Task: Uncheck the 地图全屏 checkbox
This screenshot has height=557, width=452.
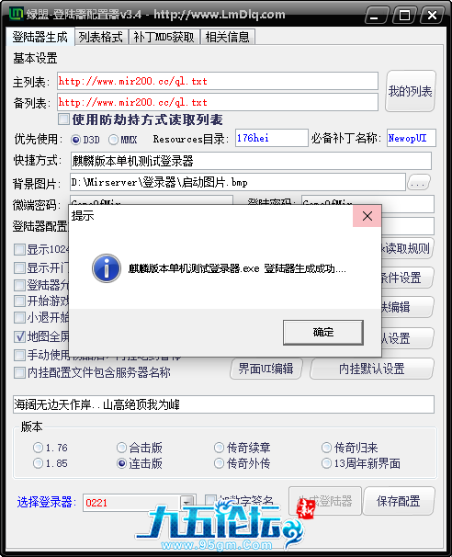Action: (x=19, y=336)
